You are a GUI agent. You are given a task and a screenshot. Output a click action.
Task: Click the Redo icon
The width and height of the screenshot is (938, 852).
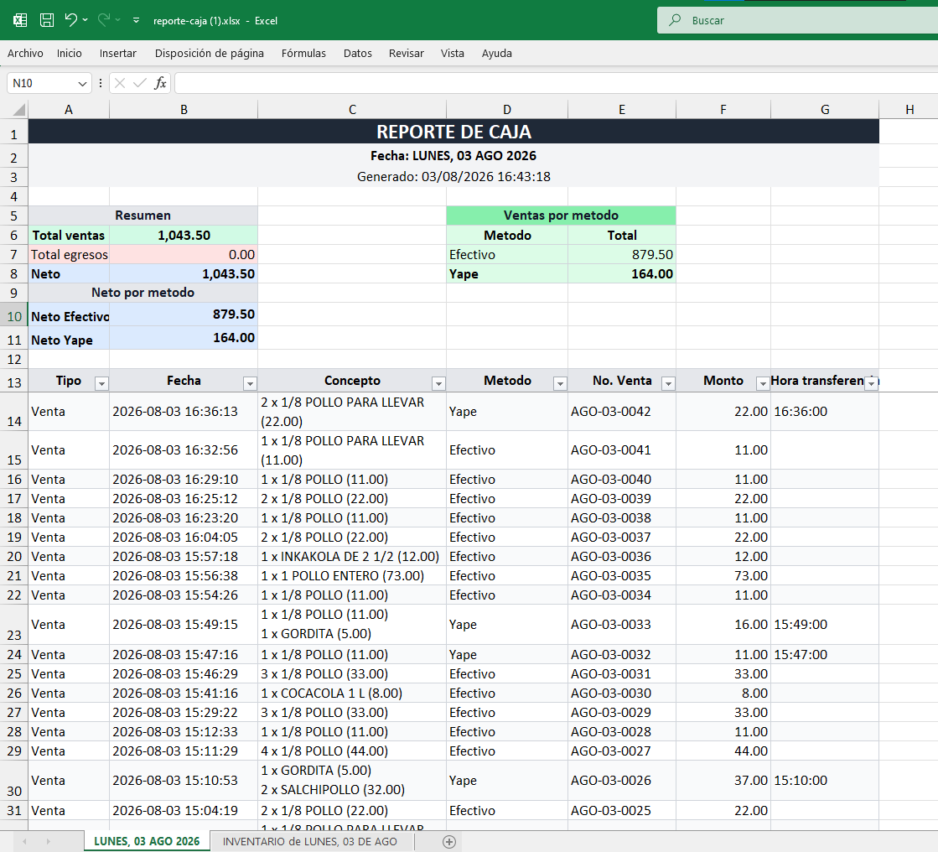point(103,20)
